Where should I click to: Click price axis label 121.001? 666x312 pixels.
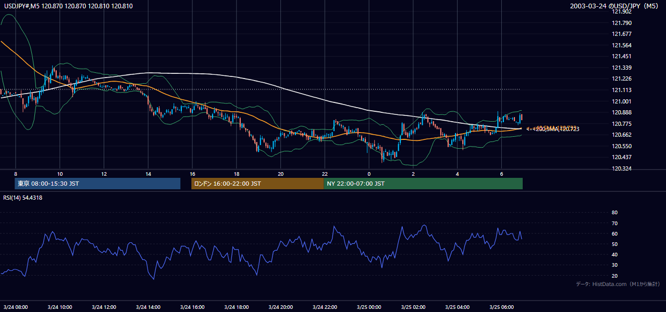coord(621,101)
